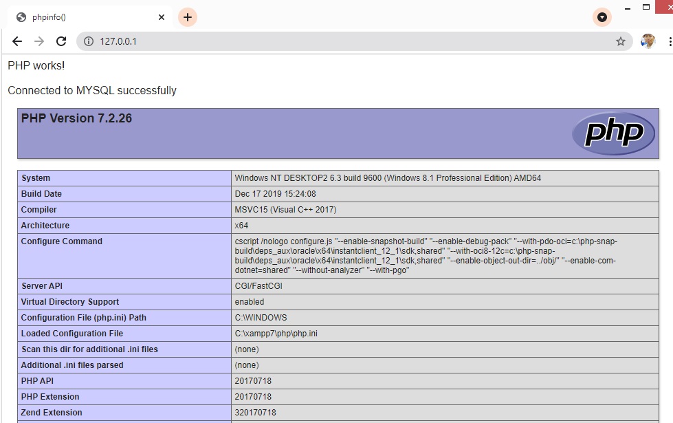The height and width of the screenshot is (423, 673).
Task: Click the phpinfo() tab globe favicon
Action: tap(21, 17)
